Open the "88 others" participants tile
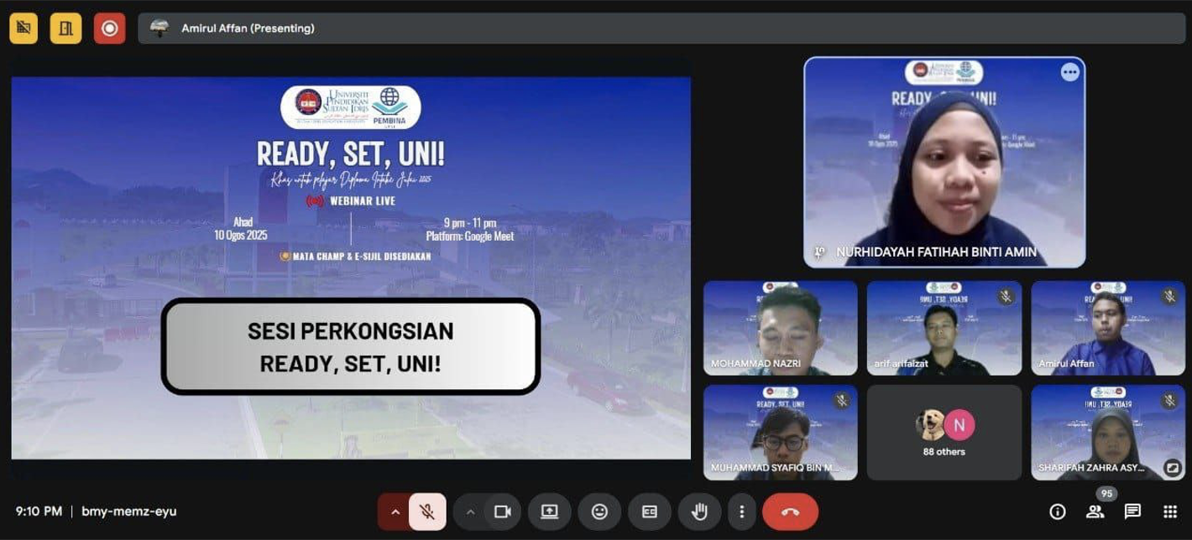 coord(944,433)
